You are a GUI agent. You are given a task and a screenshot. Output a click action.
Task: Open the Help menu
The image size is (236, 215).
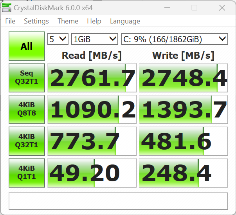coord(94,21)
